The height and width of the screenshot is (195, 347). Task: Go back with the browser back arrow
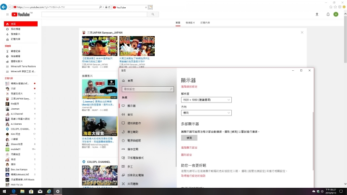[x=3, y=7]
